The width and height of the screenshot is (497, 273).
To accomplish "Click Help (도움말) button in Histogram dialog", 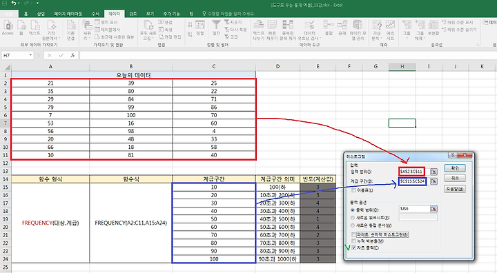I will pos(455,189).
